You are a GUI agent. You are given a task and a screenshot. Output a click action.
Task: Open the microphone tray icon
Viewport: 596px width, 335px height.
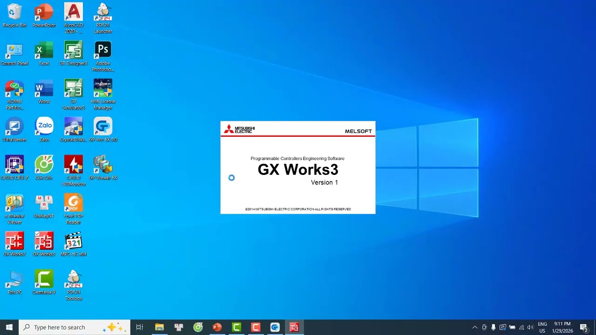click(x=493, y=327)
